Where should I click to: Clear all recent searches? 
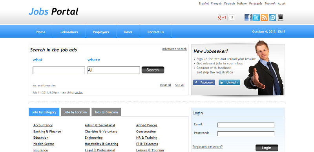coord(165,85)
